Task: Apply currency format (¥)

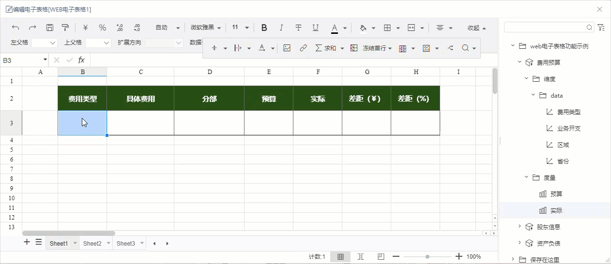Action: coord(85,28)
